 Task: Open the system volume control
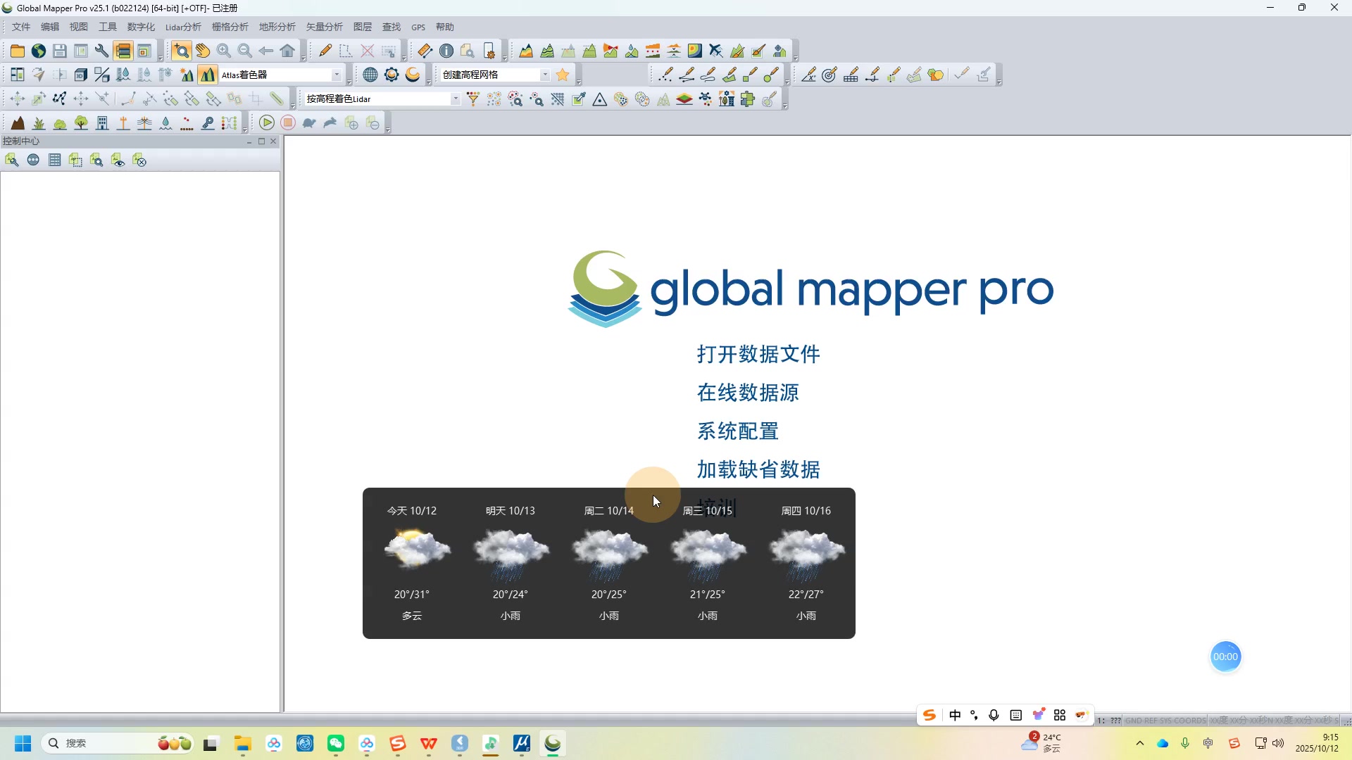pyautogui.click(x=1278, y=742)
